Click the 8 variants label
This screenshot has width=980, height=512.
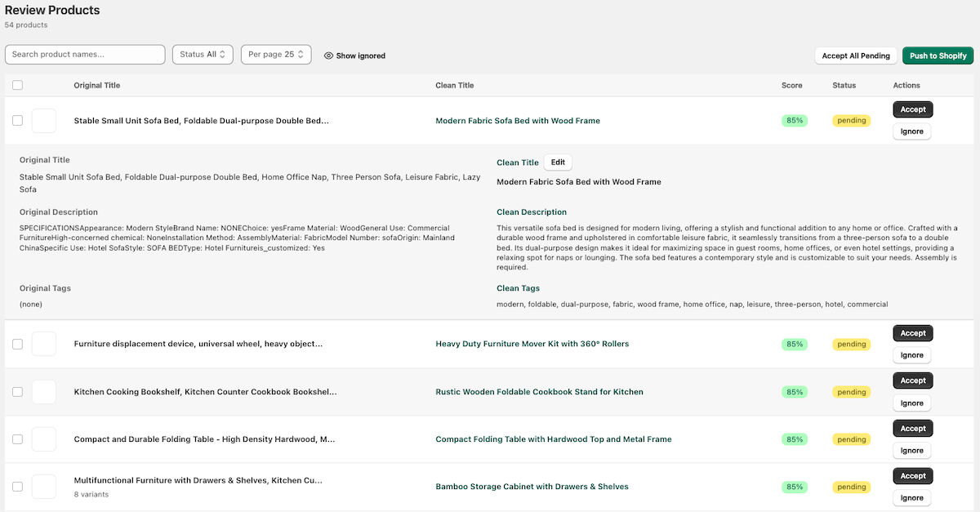click(x=91, y=494)
